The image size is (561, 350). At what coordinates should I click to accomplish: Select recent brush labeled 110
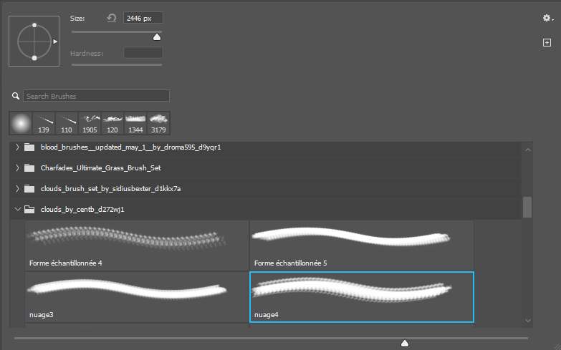pos(67,122)
